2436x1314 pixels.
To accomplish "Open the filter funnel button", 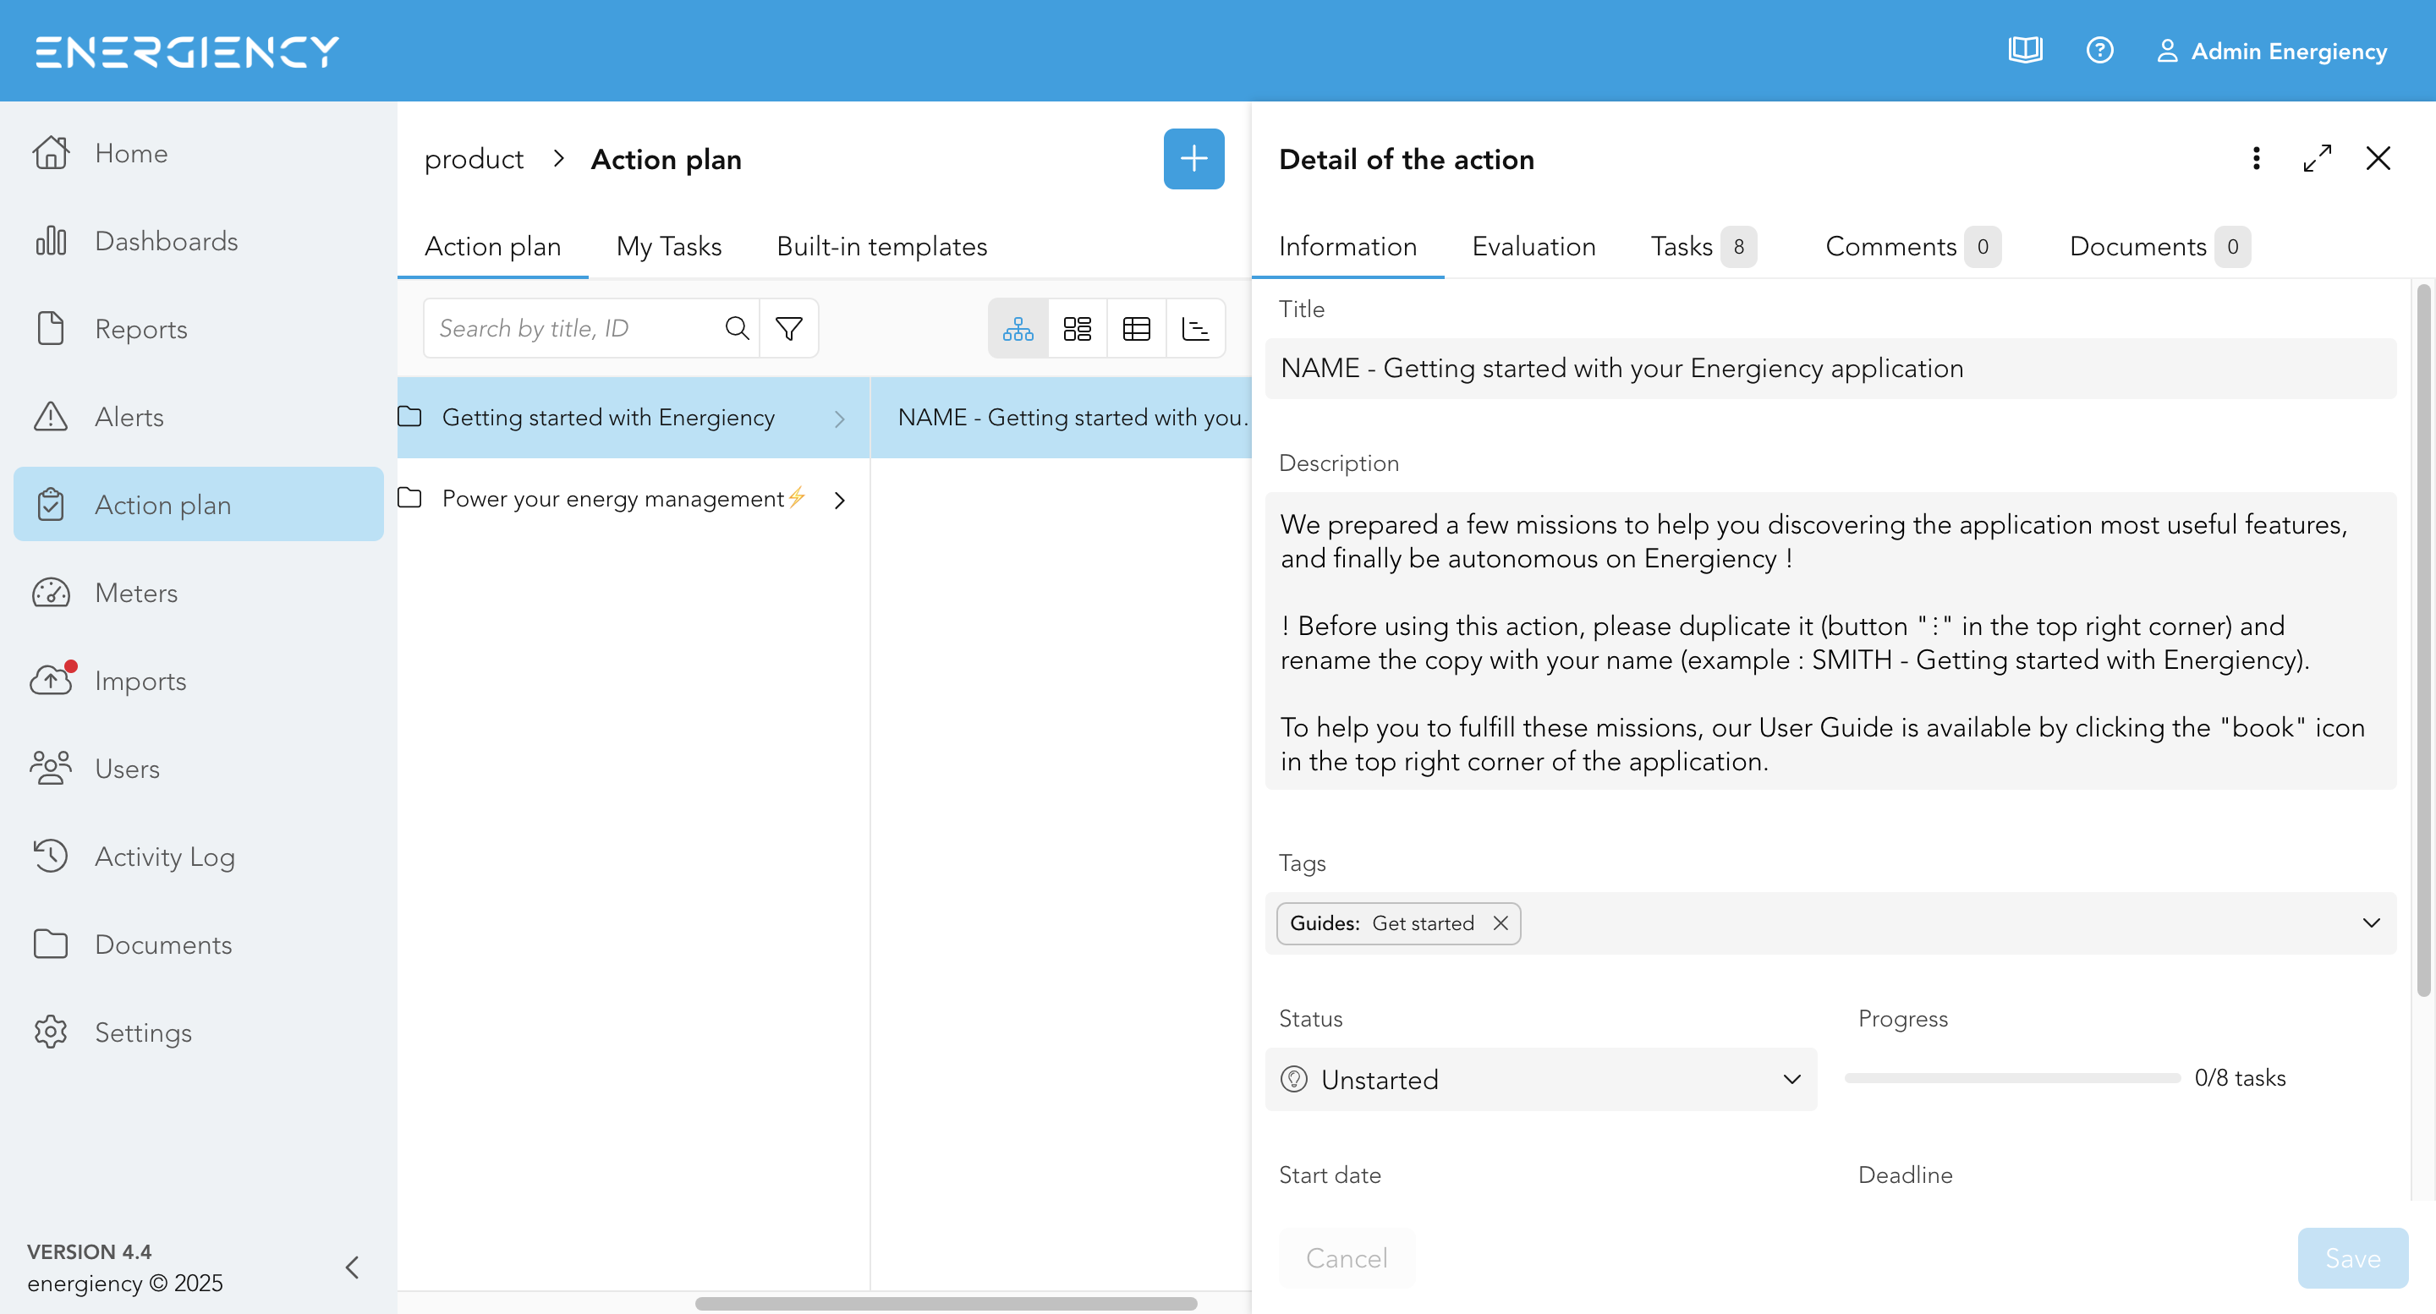I will (788, 328).
